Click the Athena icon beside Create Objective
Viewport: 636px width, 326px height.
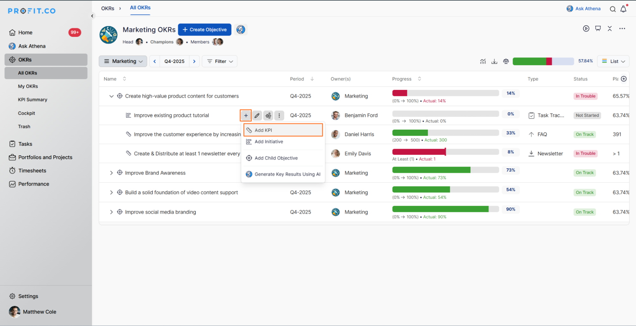pyautogui.click(x=241, y=30)
